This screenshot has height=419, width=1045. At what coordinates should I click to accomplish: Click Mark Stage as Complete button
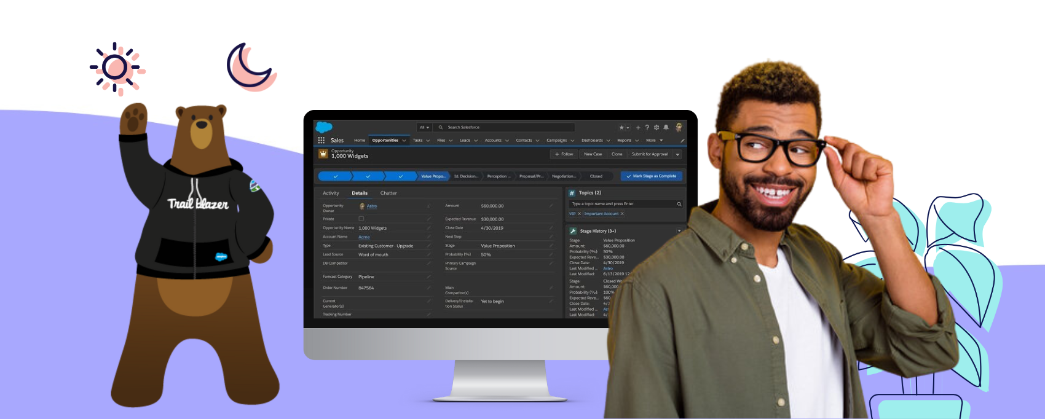coord(651,176)
